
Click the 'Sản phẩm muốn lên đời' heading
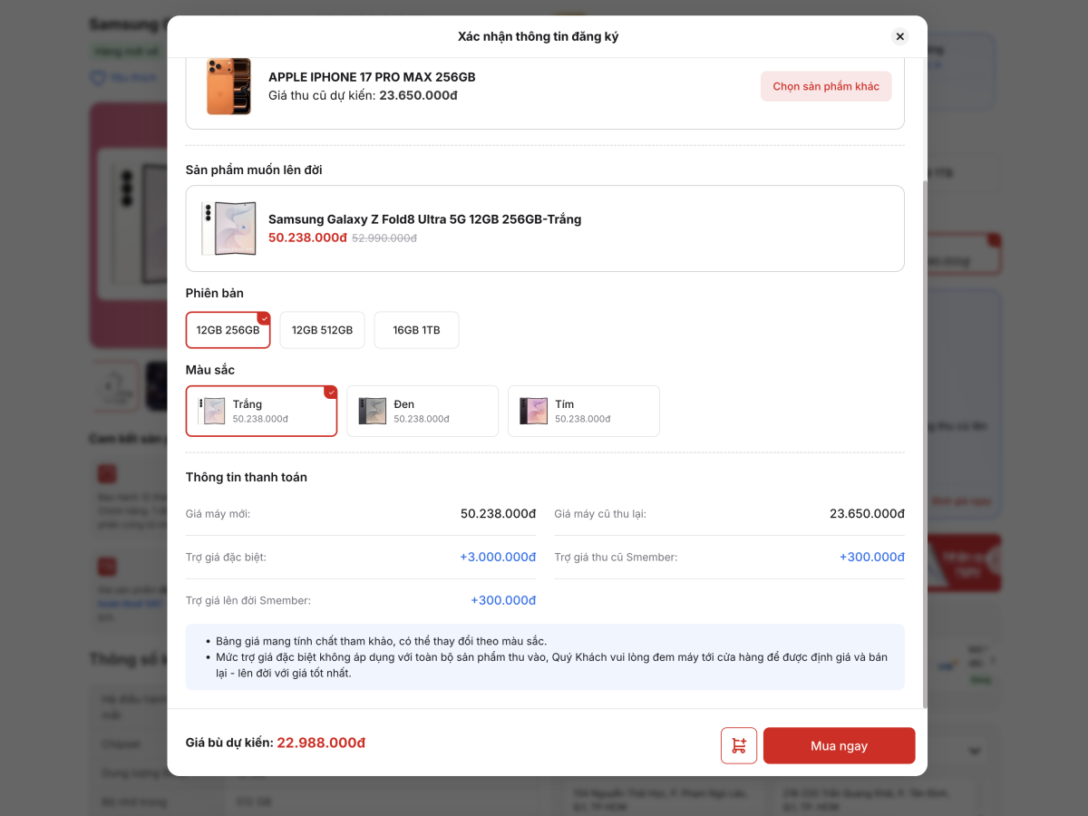[254, 170]
